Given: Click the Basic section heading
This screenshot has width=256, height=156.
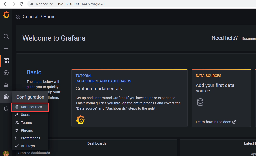Looking at the screenshot, I should 34,72.
